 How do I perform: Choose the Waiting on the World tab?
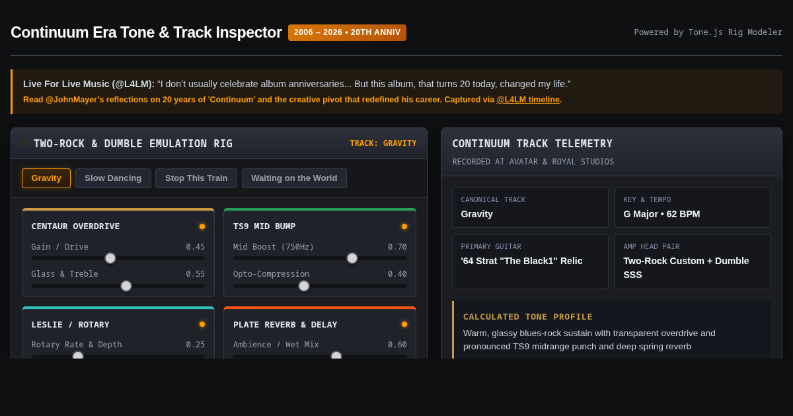click(x=294, y=178)
